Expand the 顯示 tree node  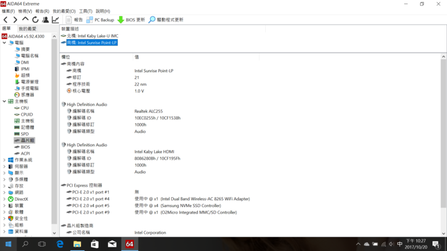(x=4, y=173)
